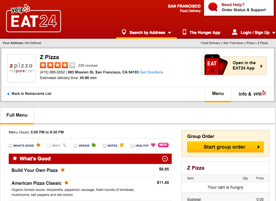Image resolution: width=276 pixels, height=201 pixels.
Task: Click the location pin icon
Action: coord(124,32)
